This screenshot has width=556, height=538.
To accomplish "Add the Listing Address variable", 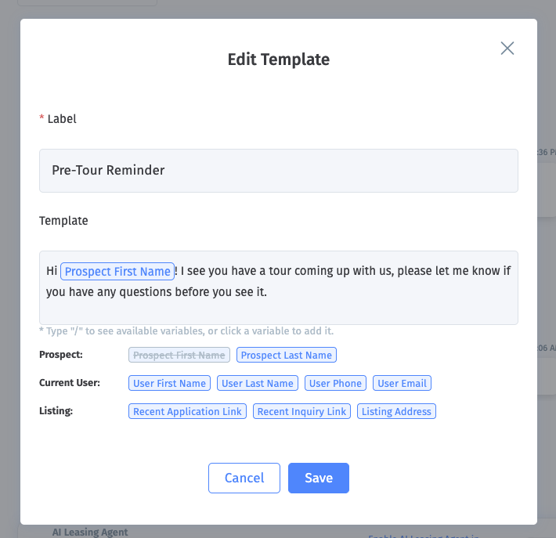I will coord(396,412).
